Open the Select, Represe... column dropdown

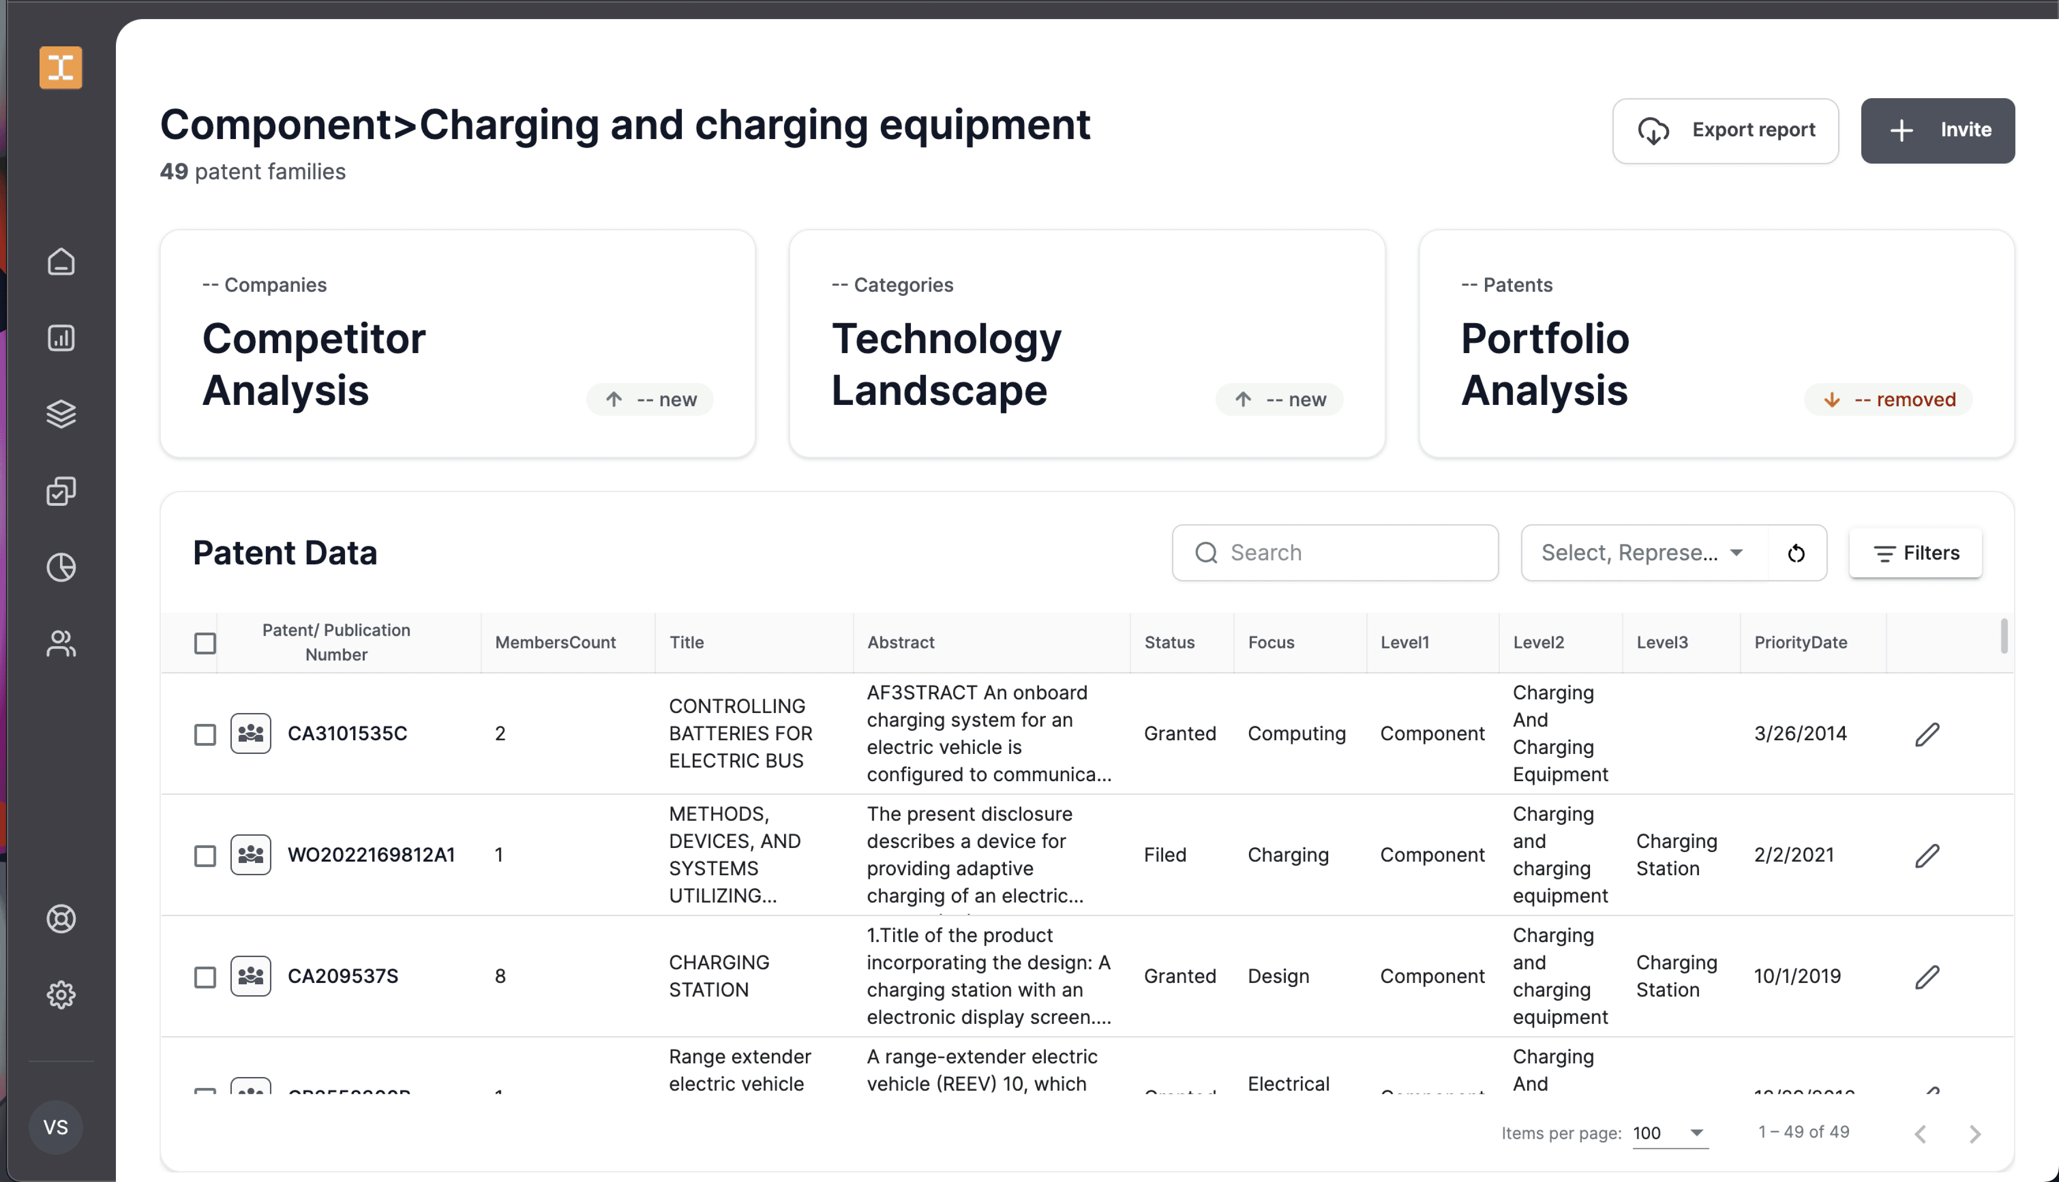1643,553
